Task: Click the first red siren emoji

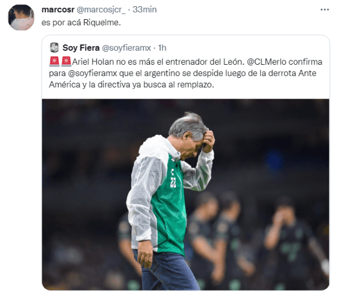Action: coord(55,61)
